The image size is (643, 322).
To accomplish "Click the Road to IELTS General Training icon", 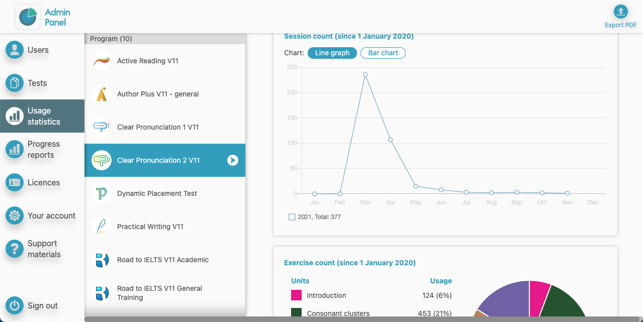I will click(102, 293).
